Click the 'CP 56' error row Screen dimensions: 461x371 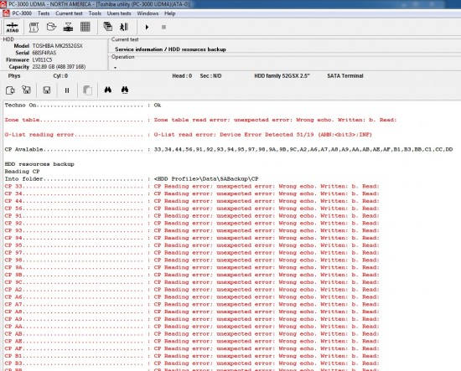192,209
